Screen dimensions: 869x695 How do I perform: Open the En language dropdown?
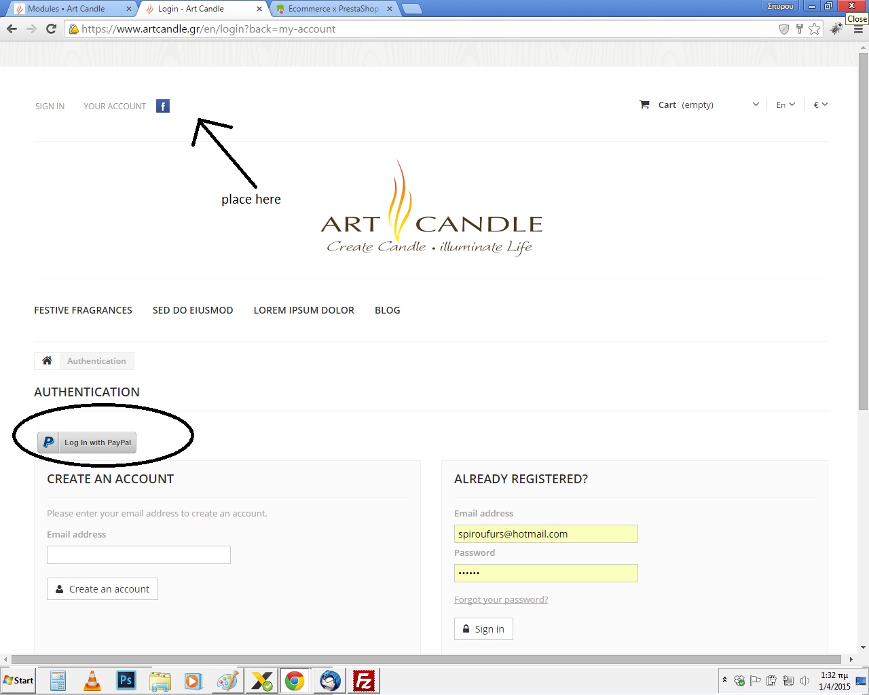[x=785, y=105]
